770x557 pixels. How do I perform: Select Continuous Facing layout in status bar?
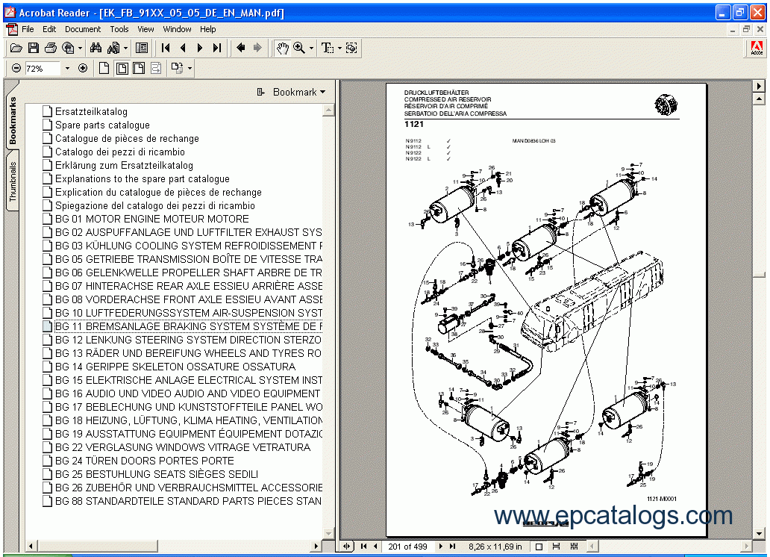(x=574, y=547)
